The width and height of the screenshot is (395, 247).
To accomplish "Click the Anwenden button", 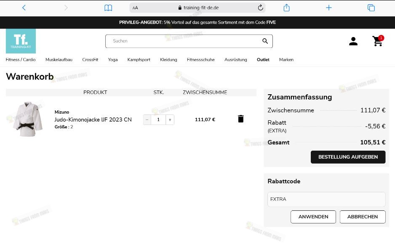I will (313, 217).
